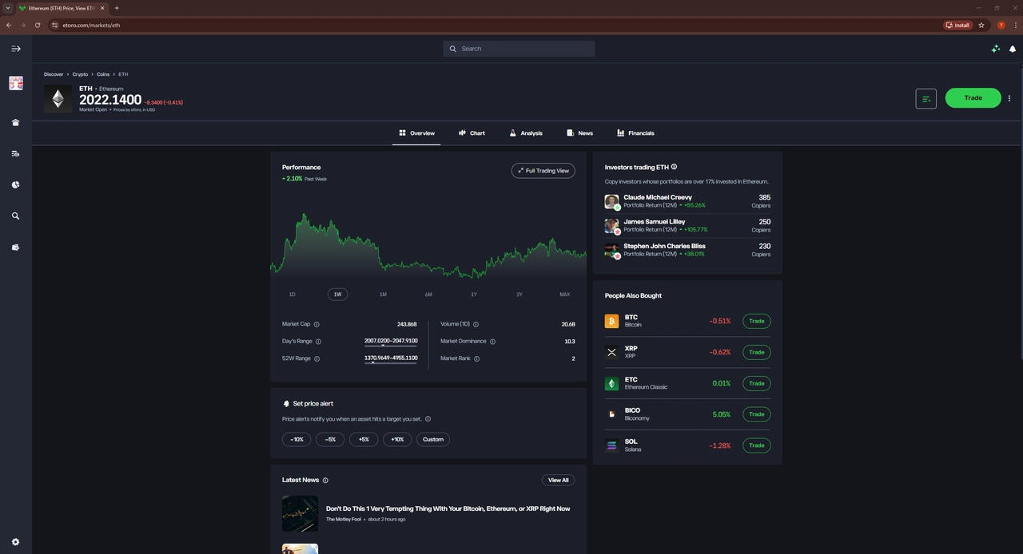Open the user profile avatar in sidebar
Image resolution: width=1023 pixels, height=554 pixels.
point(15,83)
